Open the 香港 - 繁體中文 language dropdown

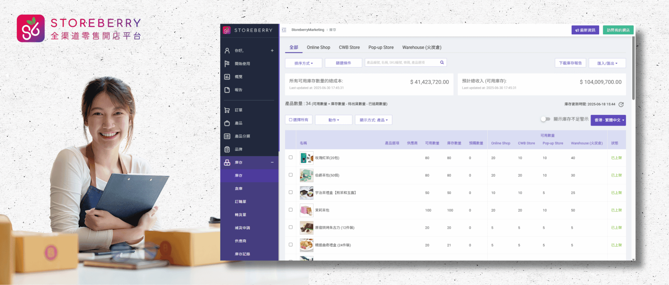(608, 120)
